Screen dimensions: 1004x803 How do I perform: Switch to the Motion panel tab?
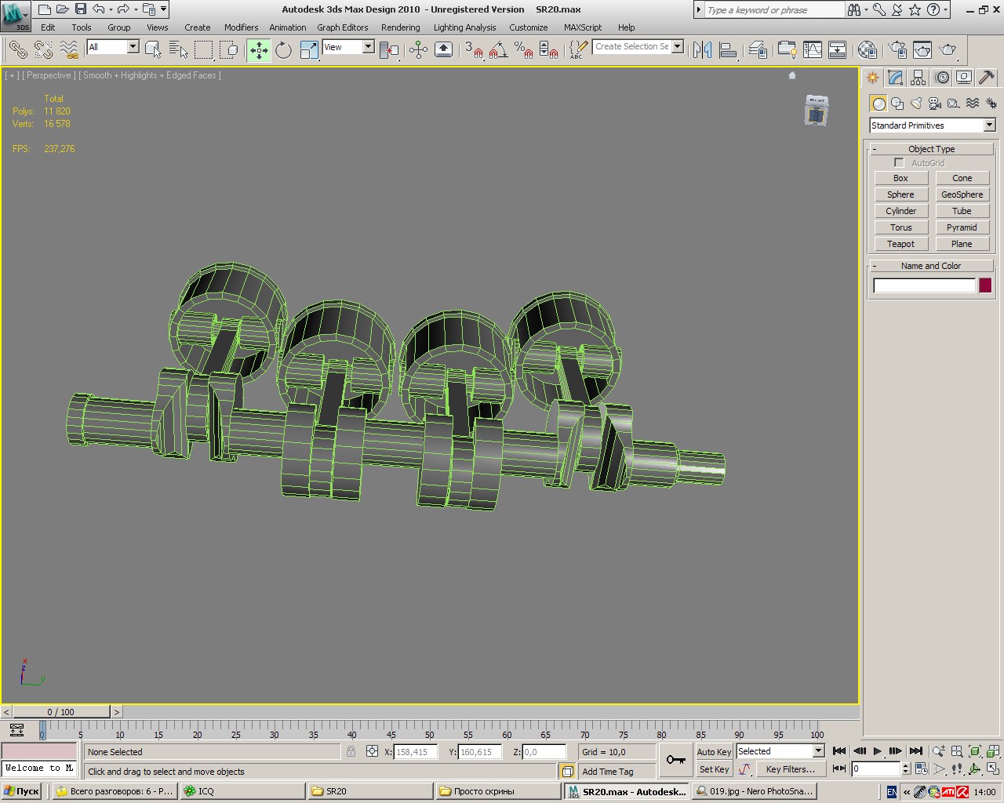pos(941,78)
